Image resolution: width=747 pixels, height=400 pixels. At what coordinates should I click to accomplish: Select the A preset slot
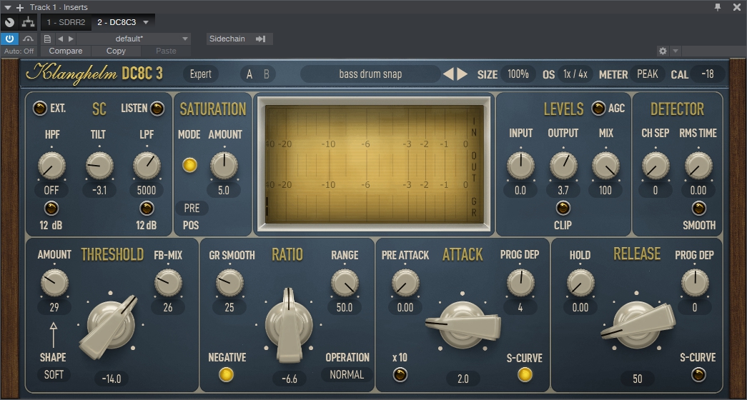(249, 74)
